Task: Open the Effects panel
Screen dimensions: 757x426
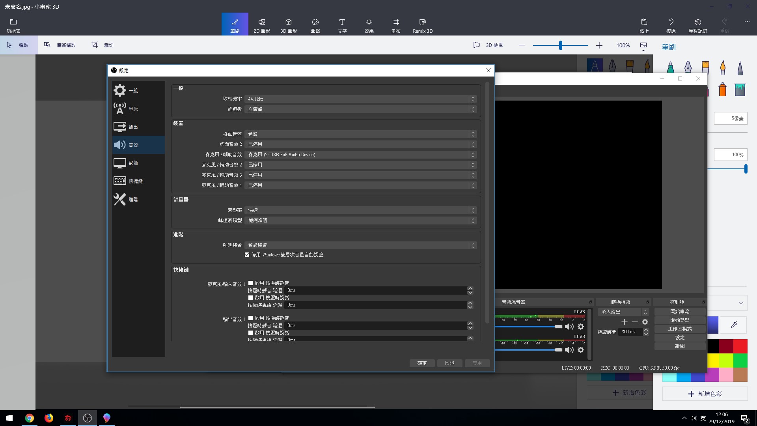Action: (x=369, y=24)
